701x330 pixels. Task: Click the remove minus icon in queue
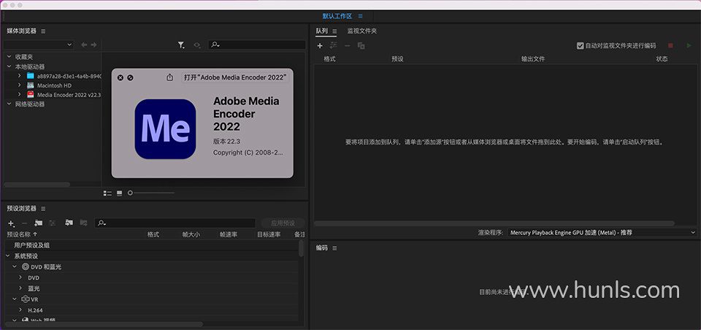(348, 45)
